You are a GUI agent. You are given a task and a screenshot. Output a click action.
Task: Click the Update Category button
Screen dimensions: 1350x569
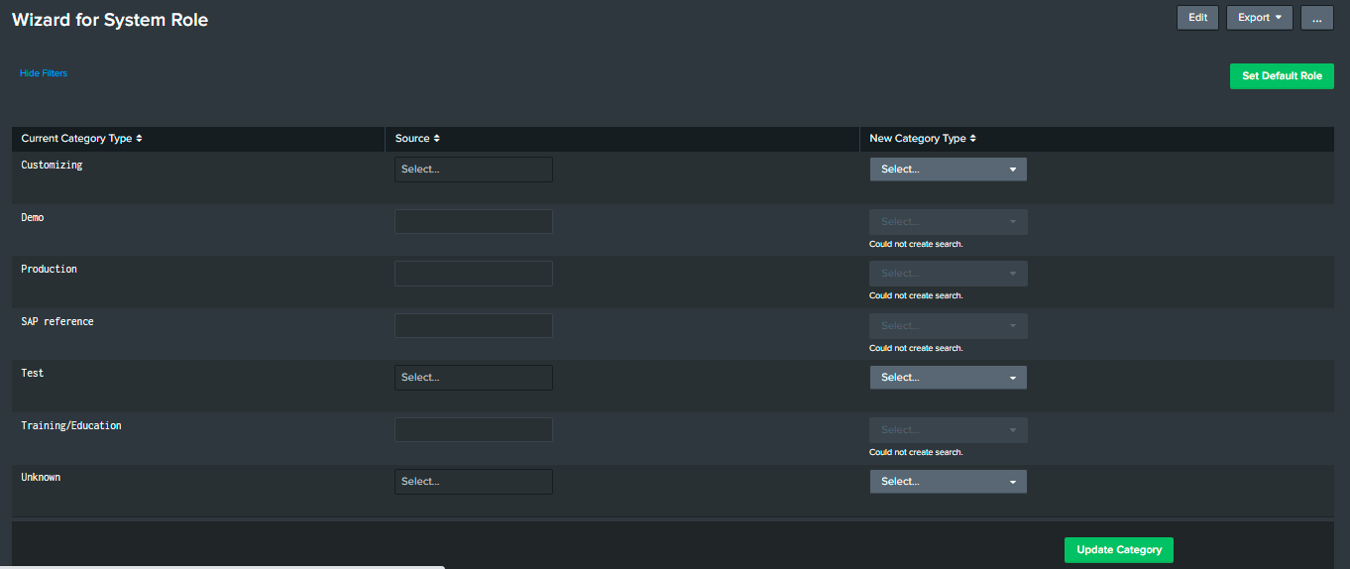point(1118,550)
